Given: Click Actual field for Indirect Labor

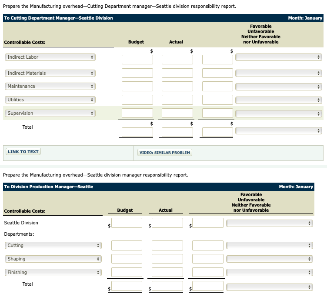Looking at the screenshot, I should point(177,60).
